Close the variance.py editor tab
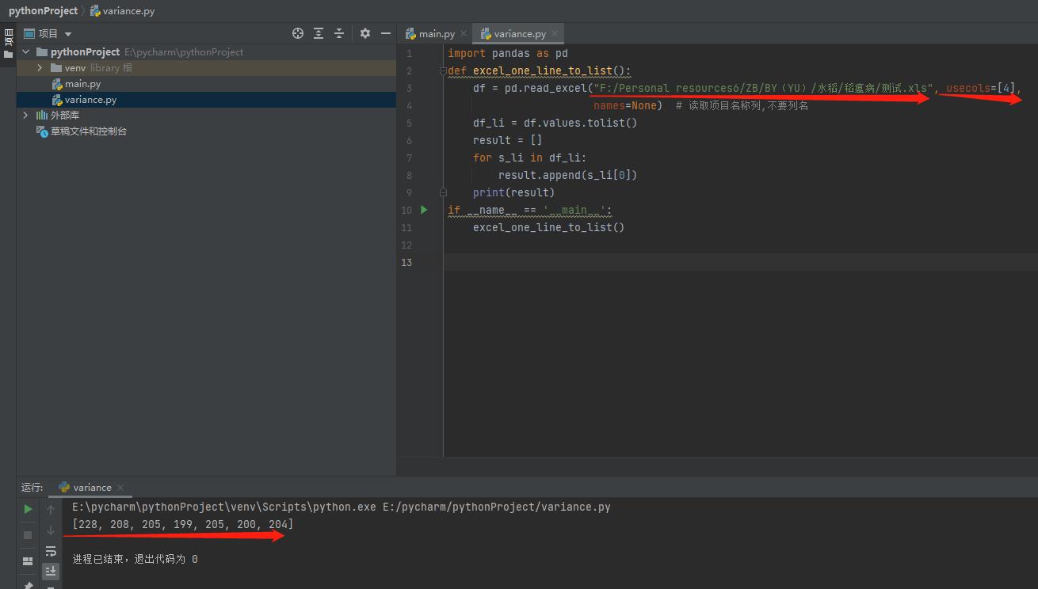The width and height of the screenshot is (1038, 589). click(x=555, y=34)
